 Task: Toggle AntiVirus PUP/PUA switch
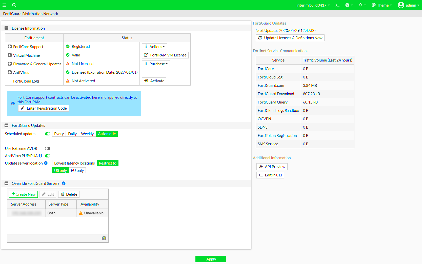48,156
